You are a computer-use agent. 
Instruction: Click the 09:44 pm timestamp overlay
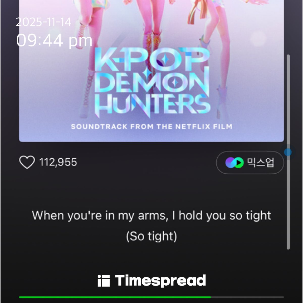(54, 40)
